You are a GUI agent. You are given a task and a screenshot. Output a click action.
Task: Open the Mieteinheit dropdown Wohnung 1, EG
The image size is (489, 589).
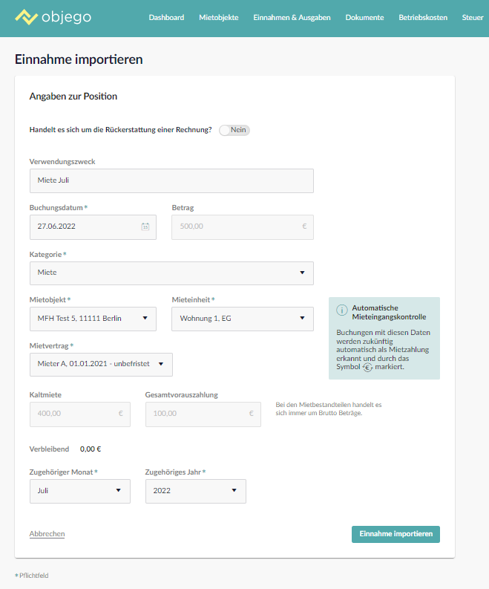243,319
